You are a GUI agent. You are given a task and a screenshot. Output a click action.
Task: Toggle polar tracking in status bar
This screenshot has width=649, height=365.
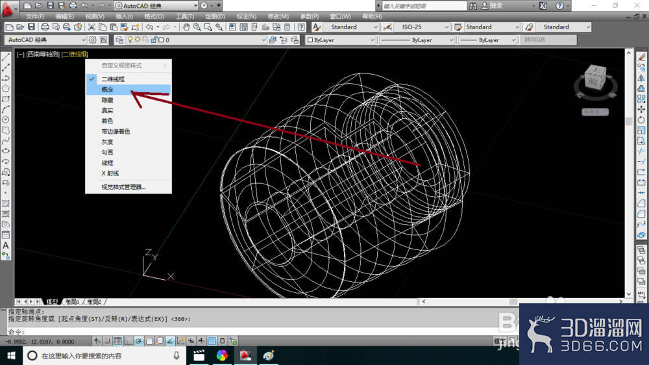pos(139,341)
